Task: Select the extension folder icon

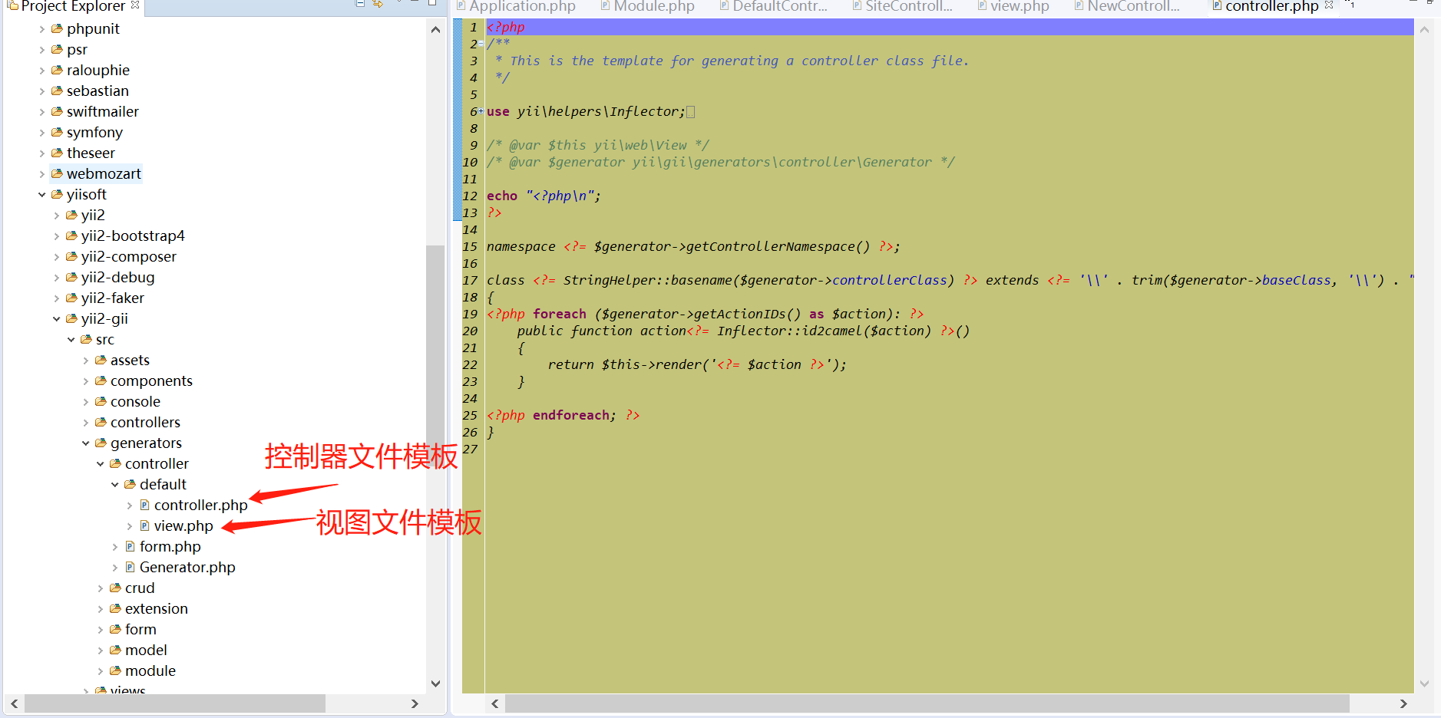Action: tap(115, 609)
